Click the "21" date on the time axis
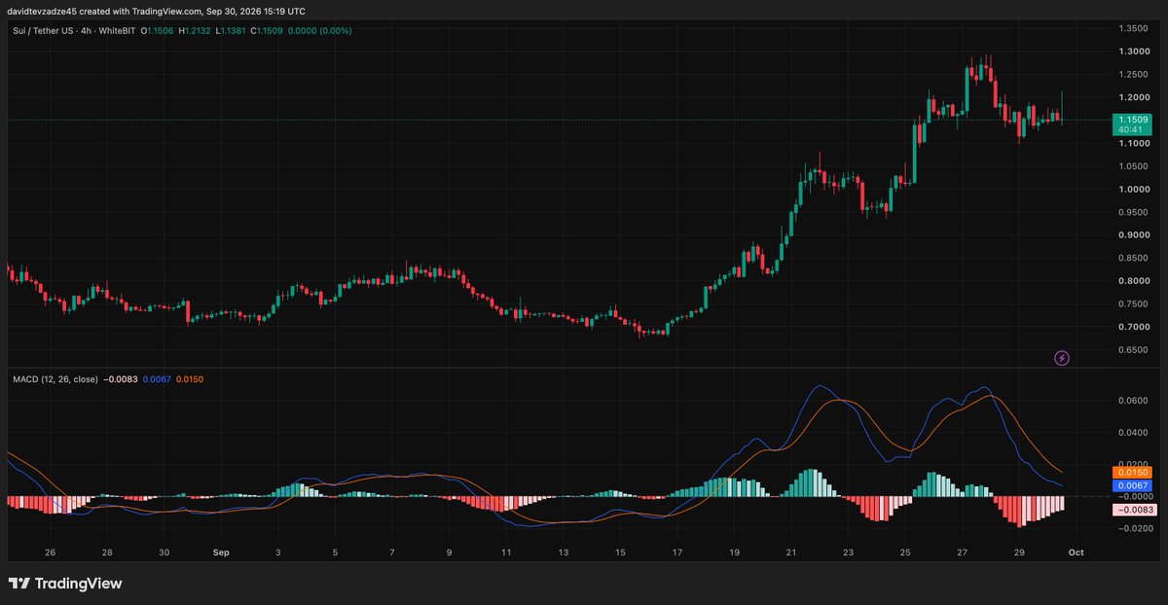Screen dimensions: 1168x605 click(791, 552)
